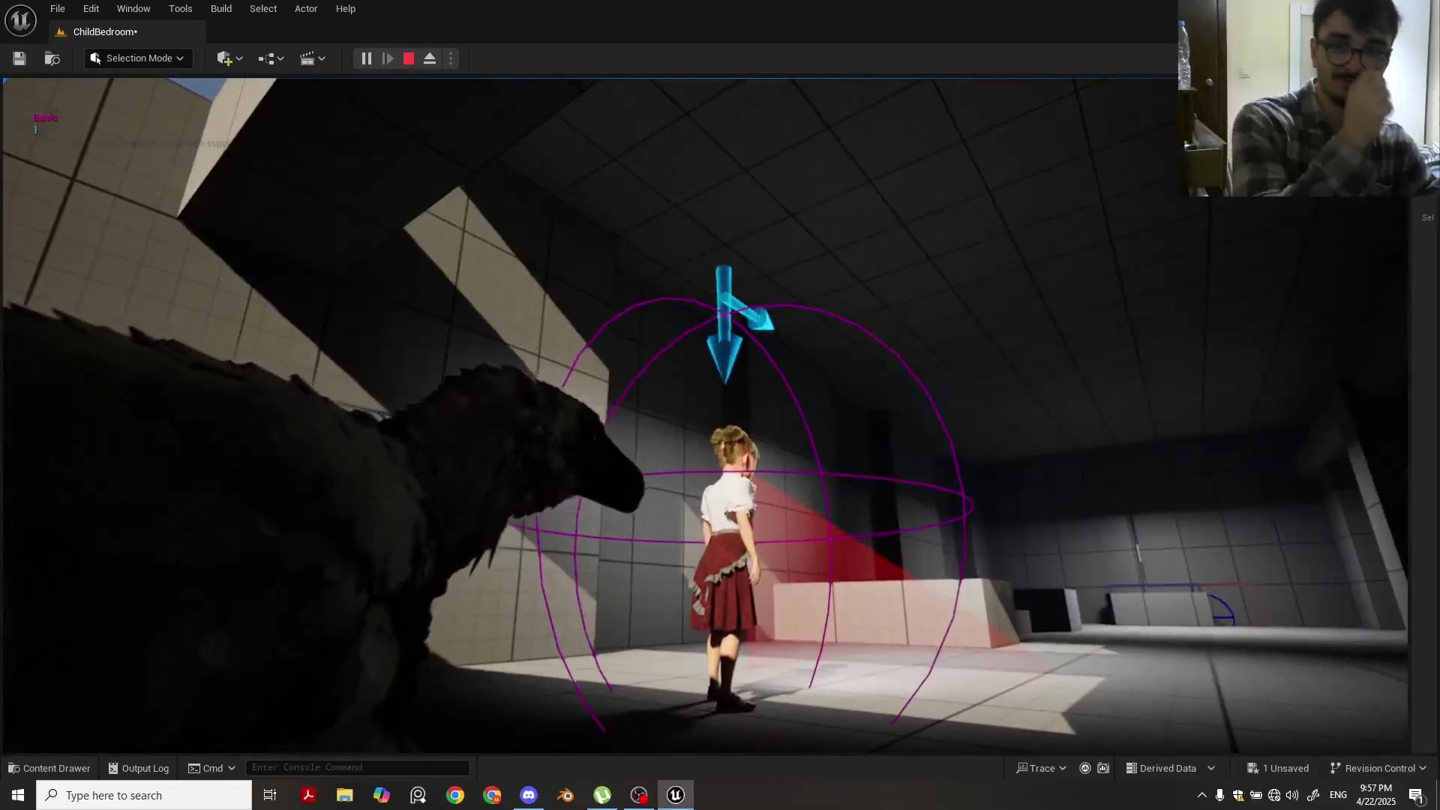Open play options three-dot menu

[451, 58]
